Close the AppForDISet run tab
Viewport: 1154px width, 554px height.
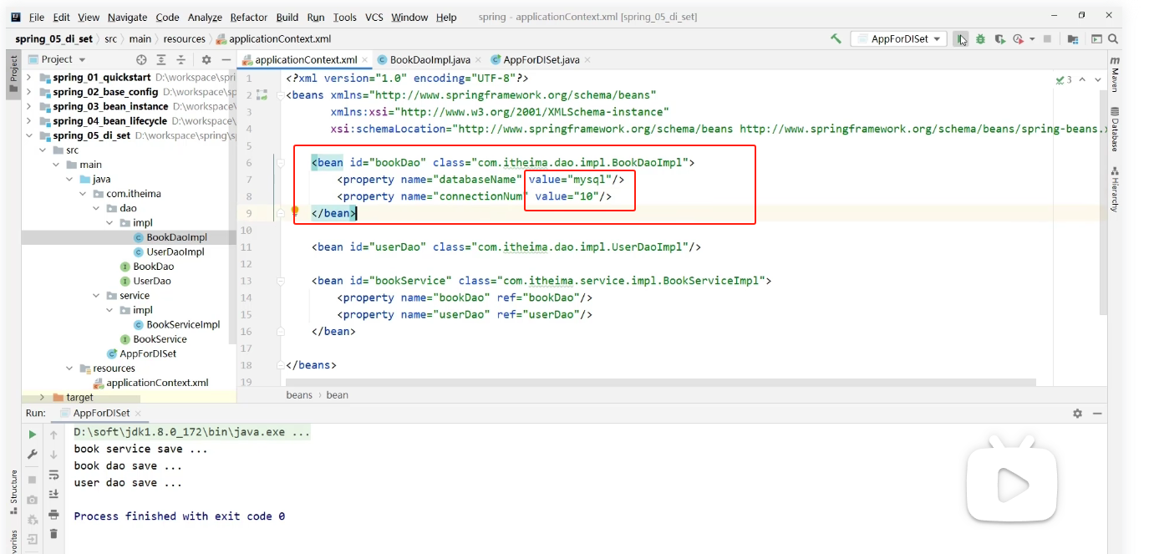138,414
